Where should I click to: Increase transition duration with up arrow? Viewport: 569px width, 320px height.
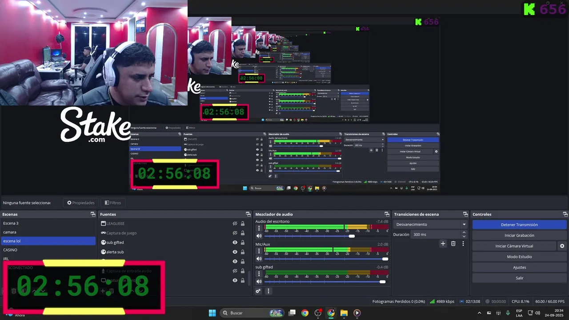tap(464, 232)
